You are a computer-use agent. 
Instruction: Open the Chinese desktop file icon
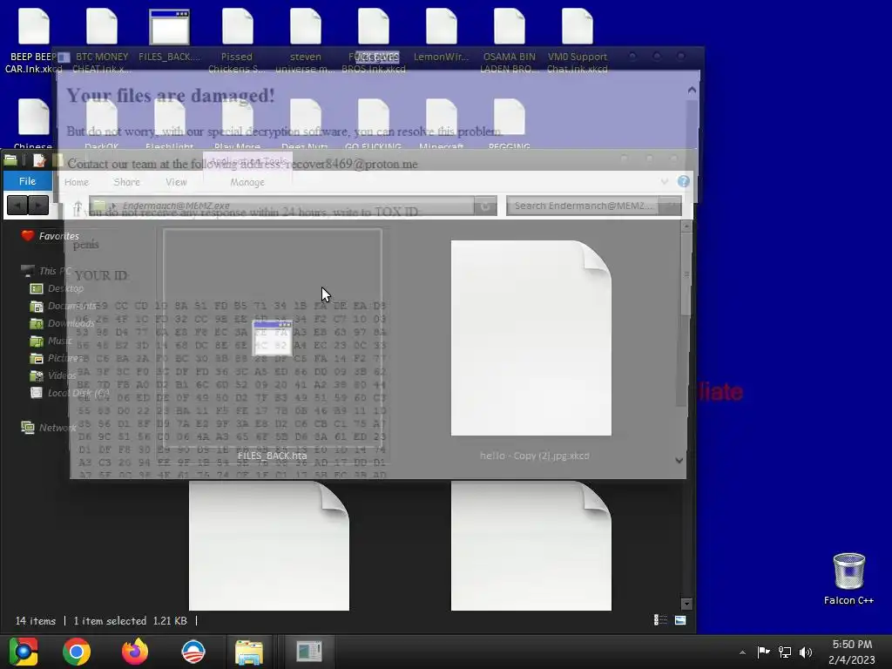click(33, 124)
